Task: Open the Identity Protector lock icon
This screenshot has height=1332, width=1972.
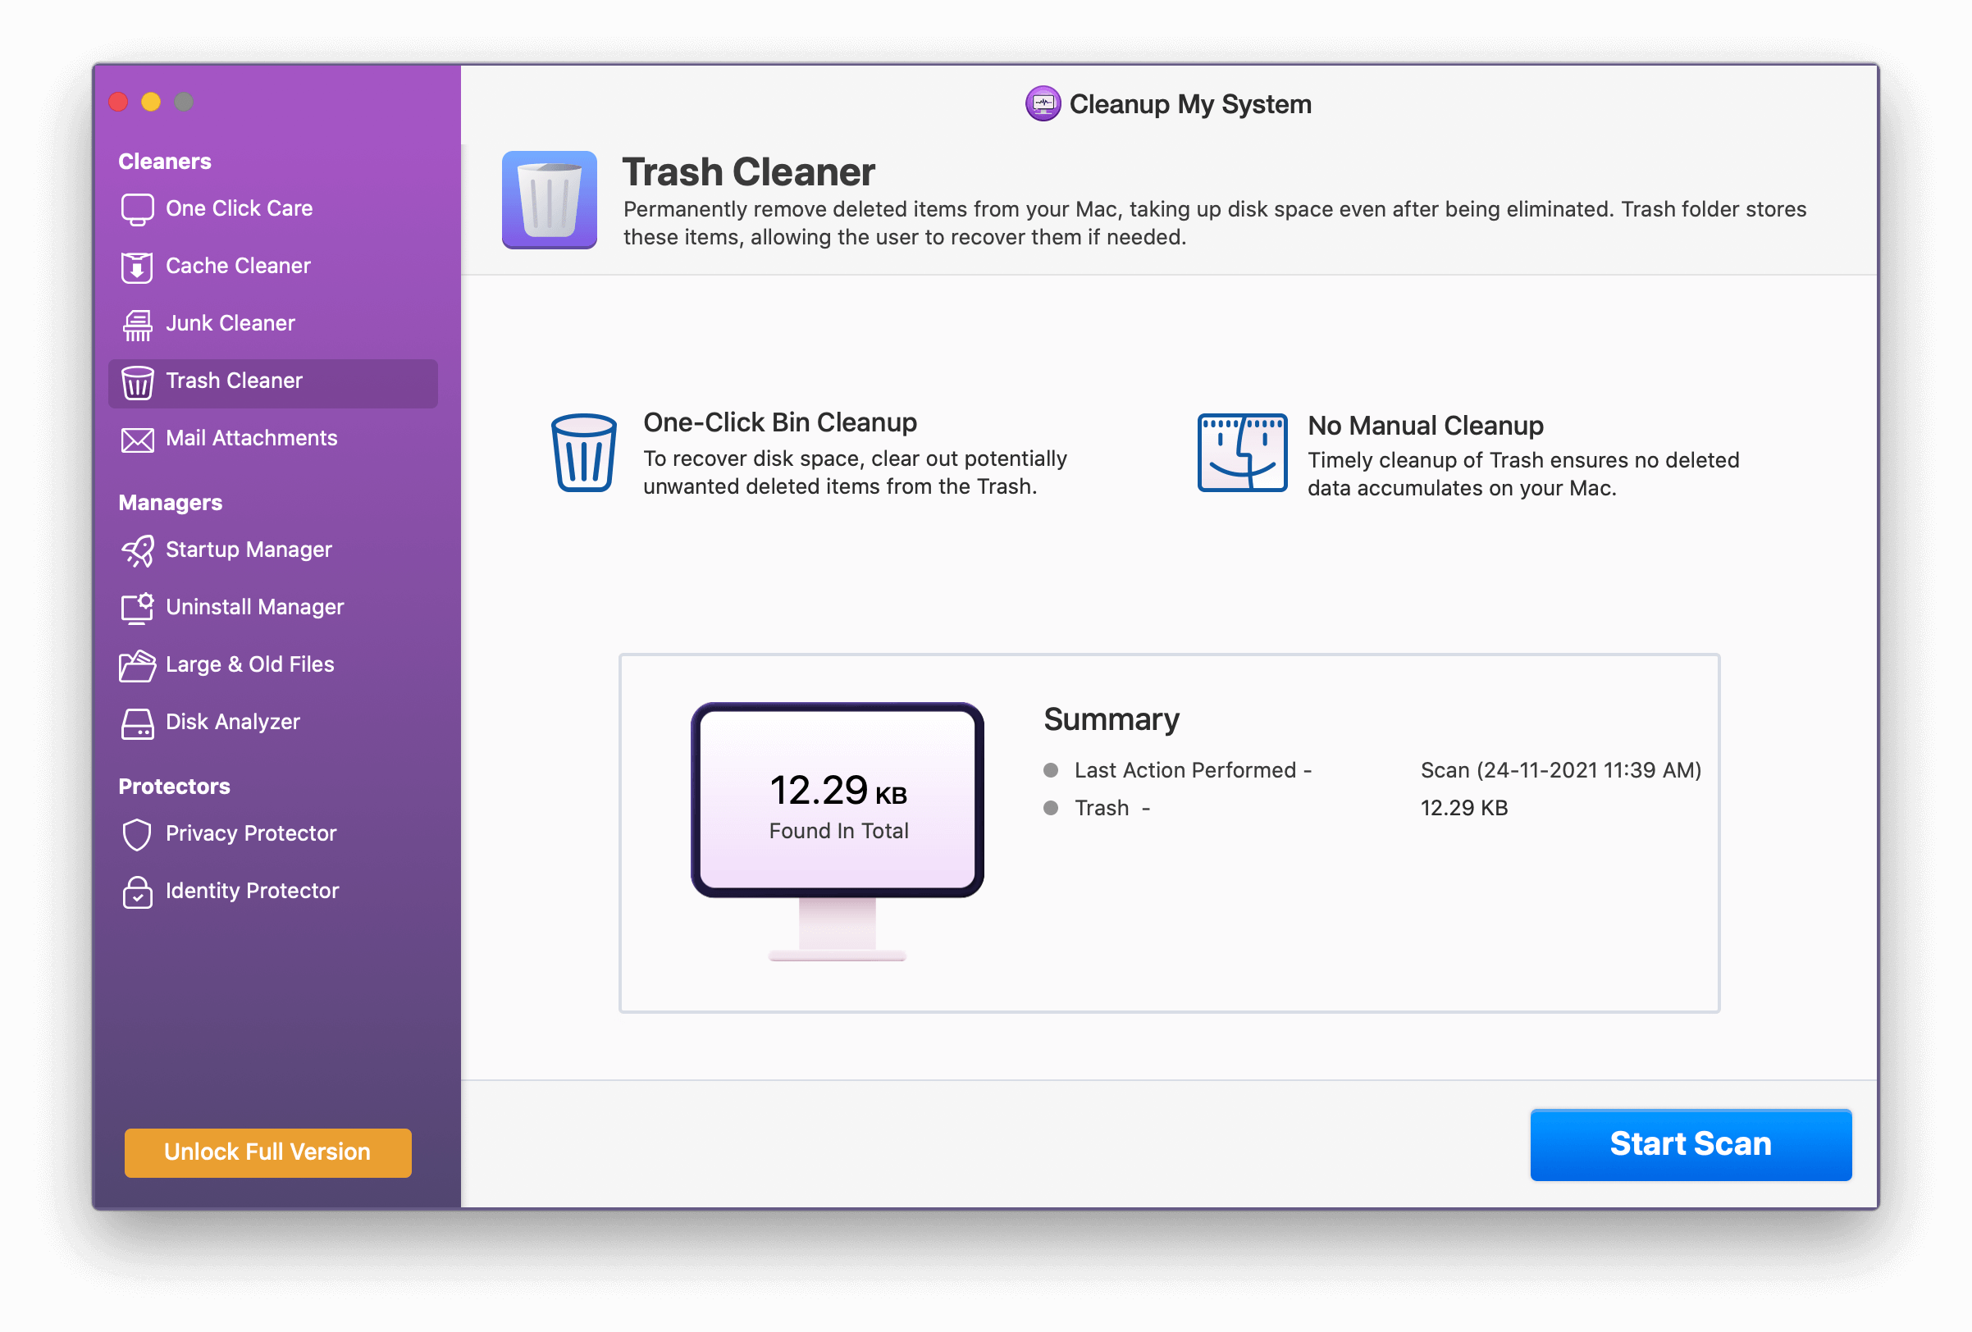Action: pos(137,892)
